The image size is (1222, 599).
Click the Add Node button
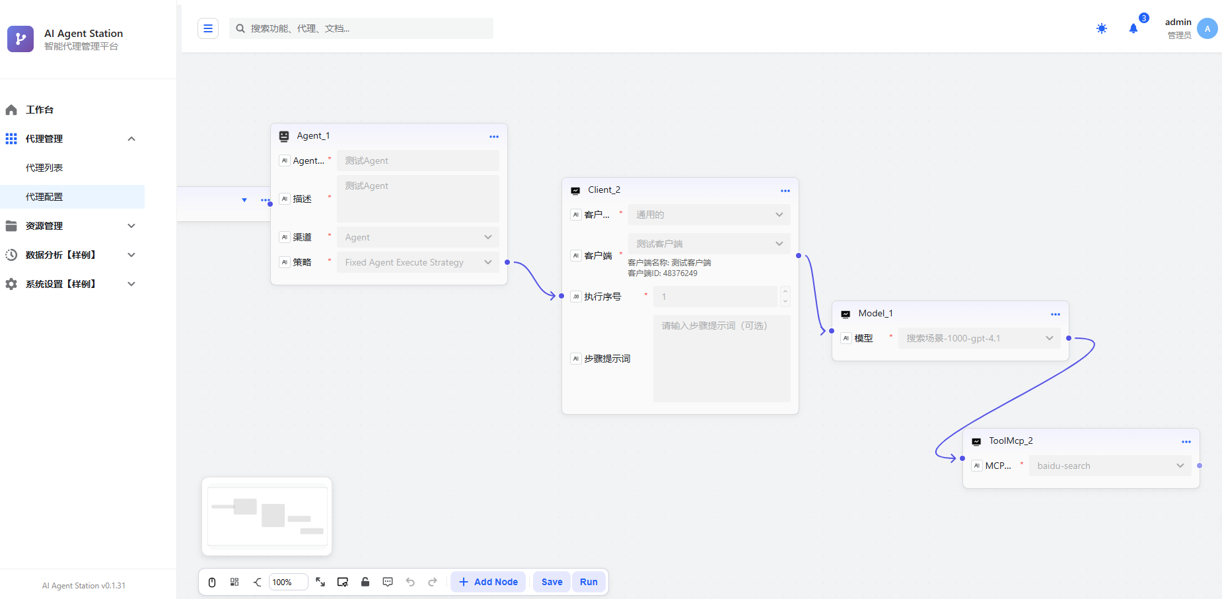(488, 582)
